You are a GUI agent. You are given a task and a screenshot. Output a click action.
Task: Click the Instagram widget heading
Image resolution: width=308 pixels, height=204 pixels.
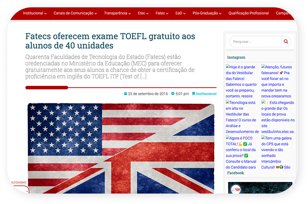pos(236,57)
